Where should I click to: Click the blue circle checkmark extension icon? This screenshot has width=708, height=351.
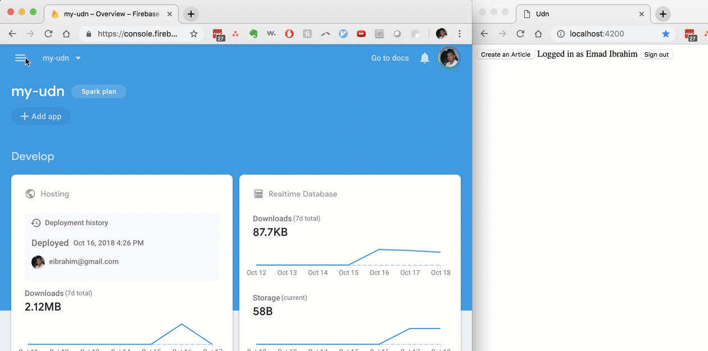point(343,34)
